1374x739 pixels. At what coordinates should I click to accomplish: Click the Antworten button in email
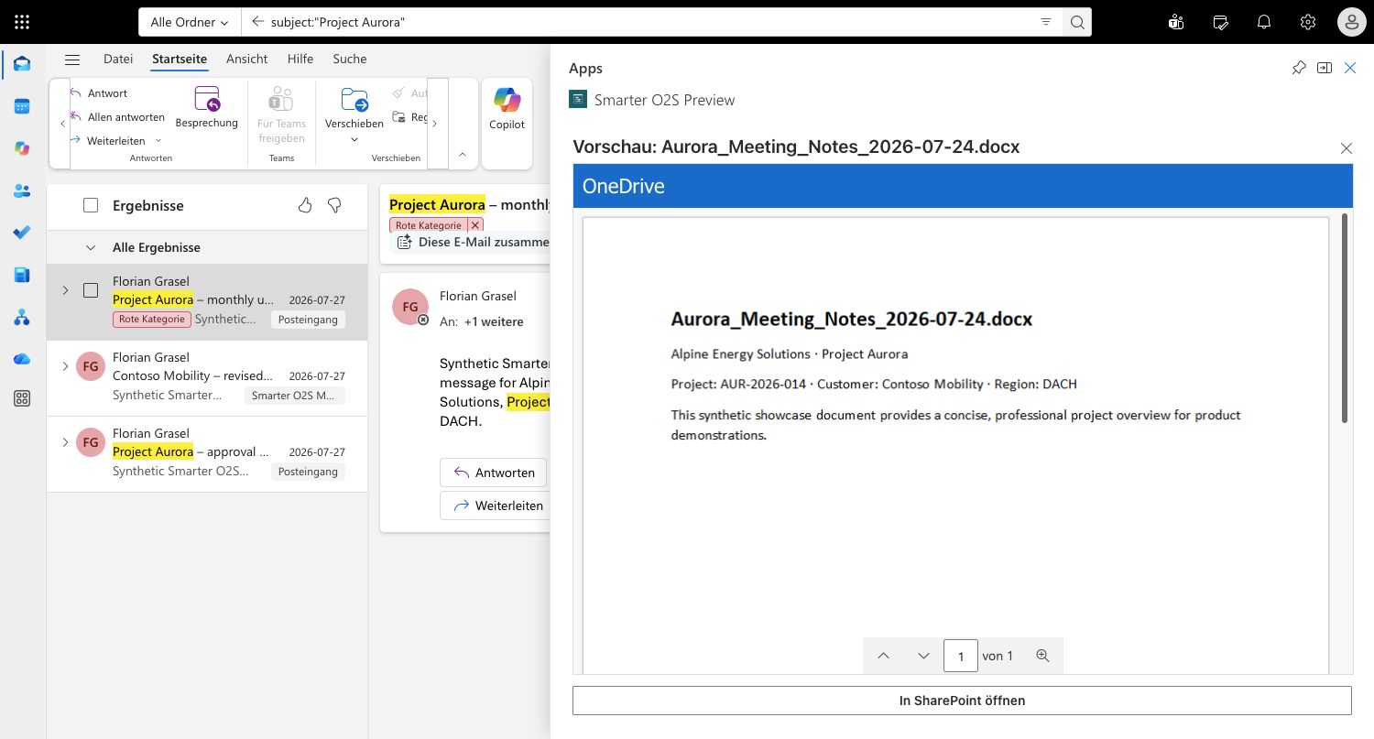[x=493, y=473]
